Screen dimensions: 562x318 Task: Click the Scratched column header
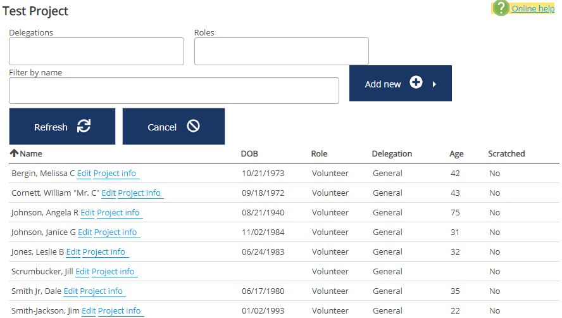506,153
